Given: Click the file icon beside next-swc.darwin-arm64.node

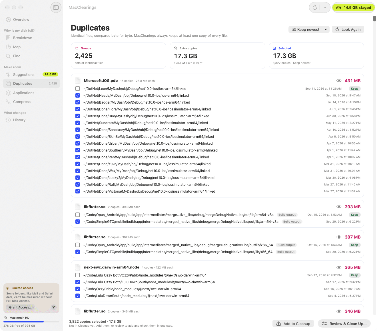Looking at the screenshot, I should [77, 267].
